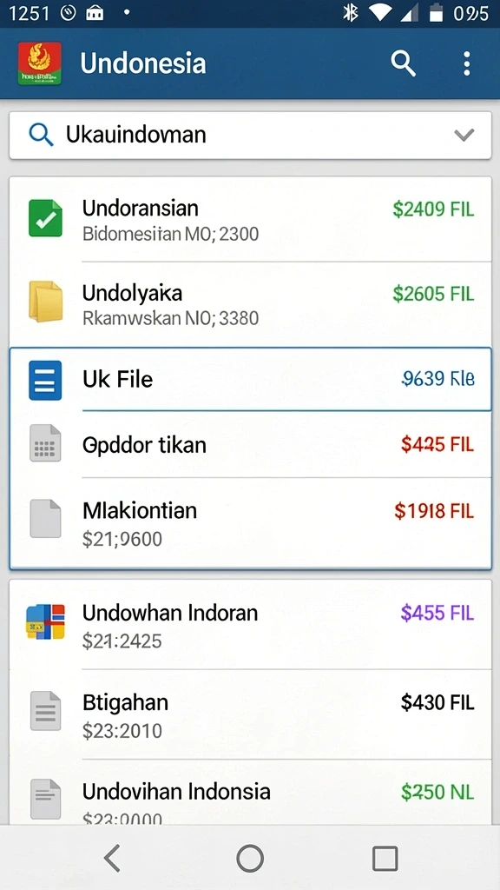Open the colorful icon for Undowhan Indoran

coord(45,621)
